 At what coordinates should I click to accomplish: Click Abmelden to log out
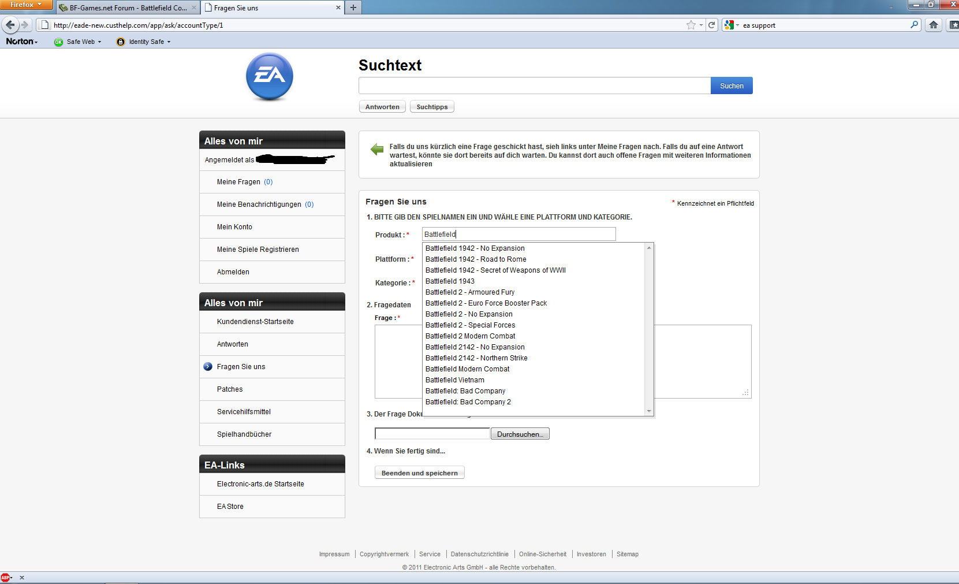click(x=272, y=272)
